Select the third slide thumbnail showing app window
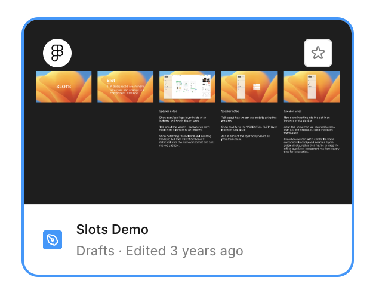The width and height of the screenshot is (376, 296). [187, 87]
